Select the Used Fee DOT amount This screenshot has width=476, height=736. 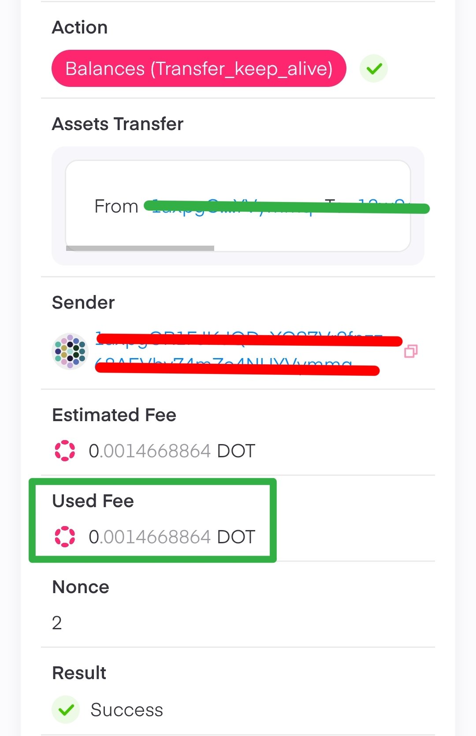(x=172, y=537)
